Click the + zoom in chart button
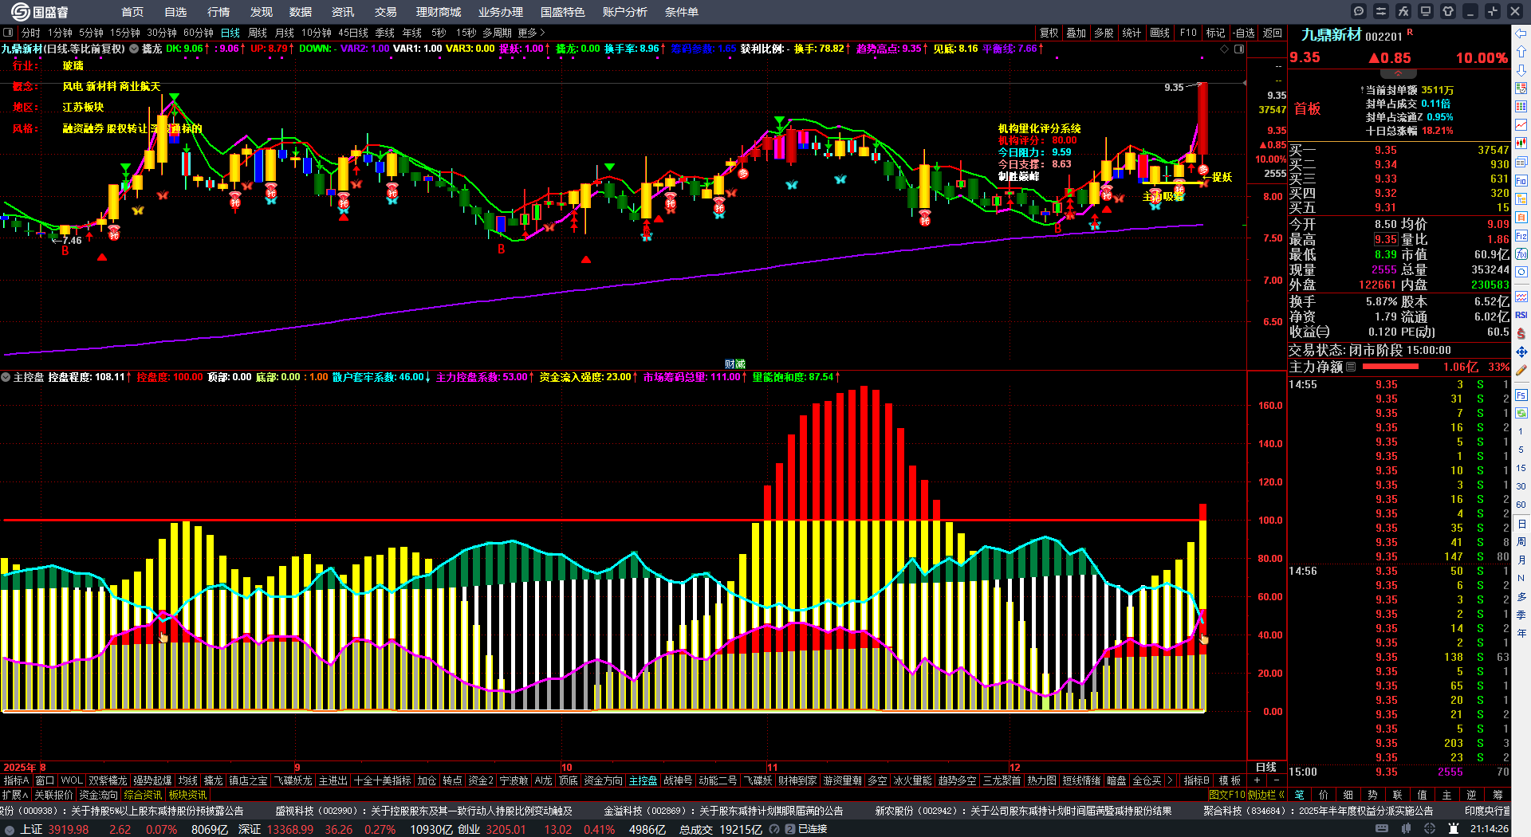 (1257, 780)
